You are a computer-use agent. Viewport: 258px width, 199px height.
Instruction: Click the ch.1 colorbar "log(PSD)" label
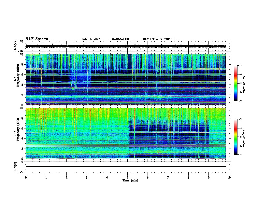click(244, 85)
